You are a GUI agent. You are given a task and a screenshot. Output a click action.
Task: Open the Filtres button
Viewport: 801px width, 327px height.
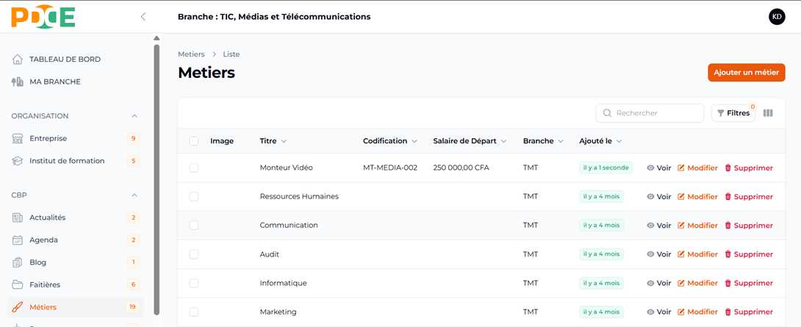coord(733,113)
